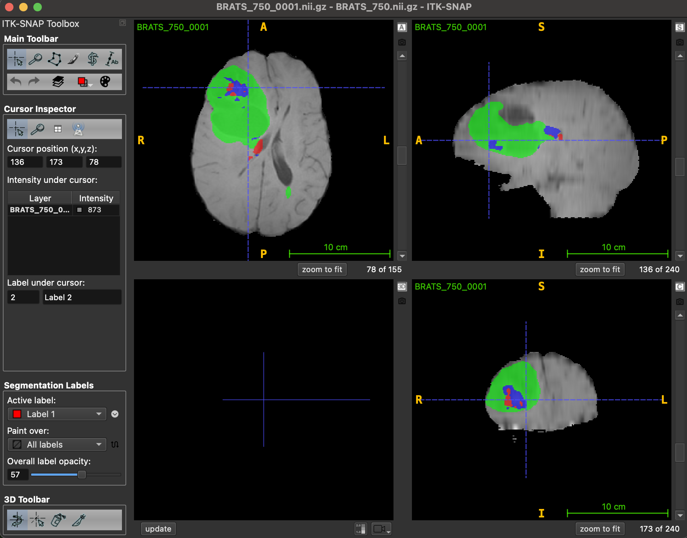Image resolution: width=687 pixels, height=538 pixels.
Task: Toggle sagittal view expand button S
Action: pos(679,27)
